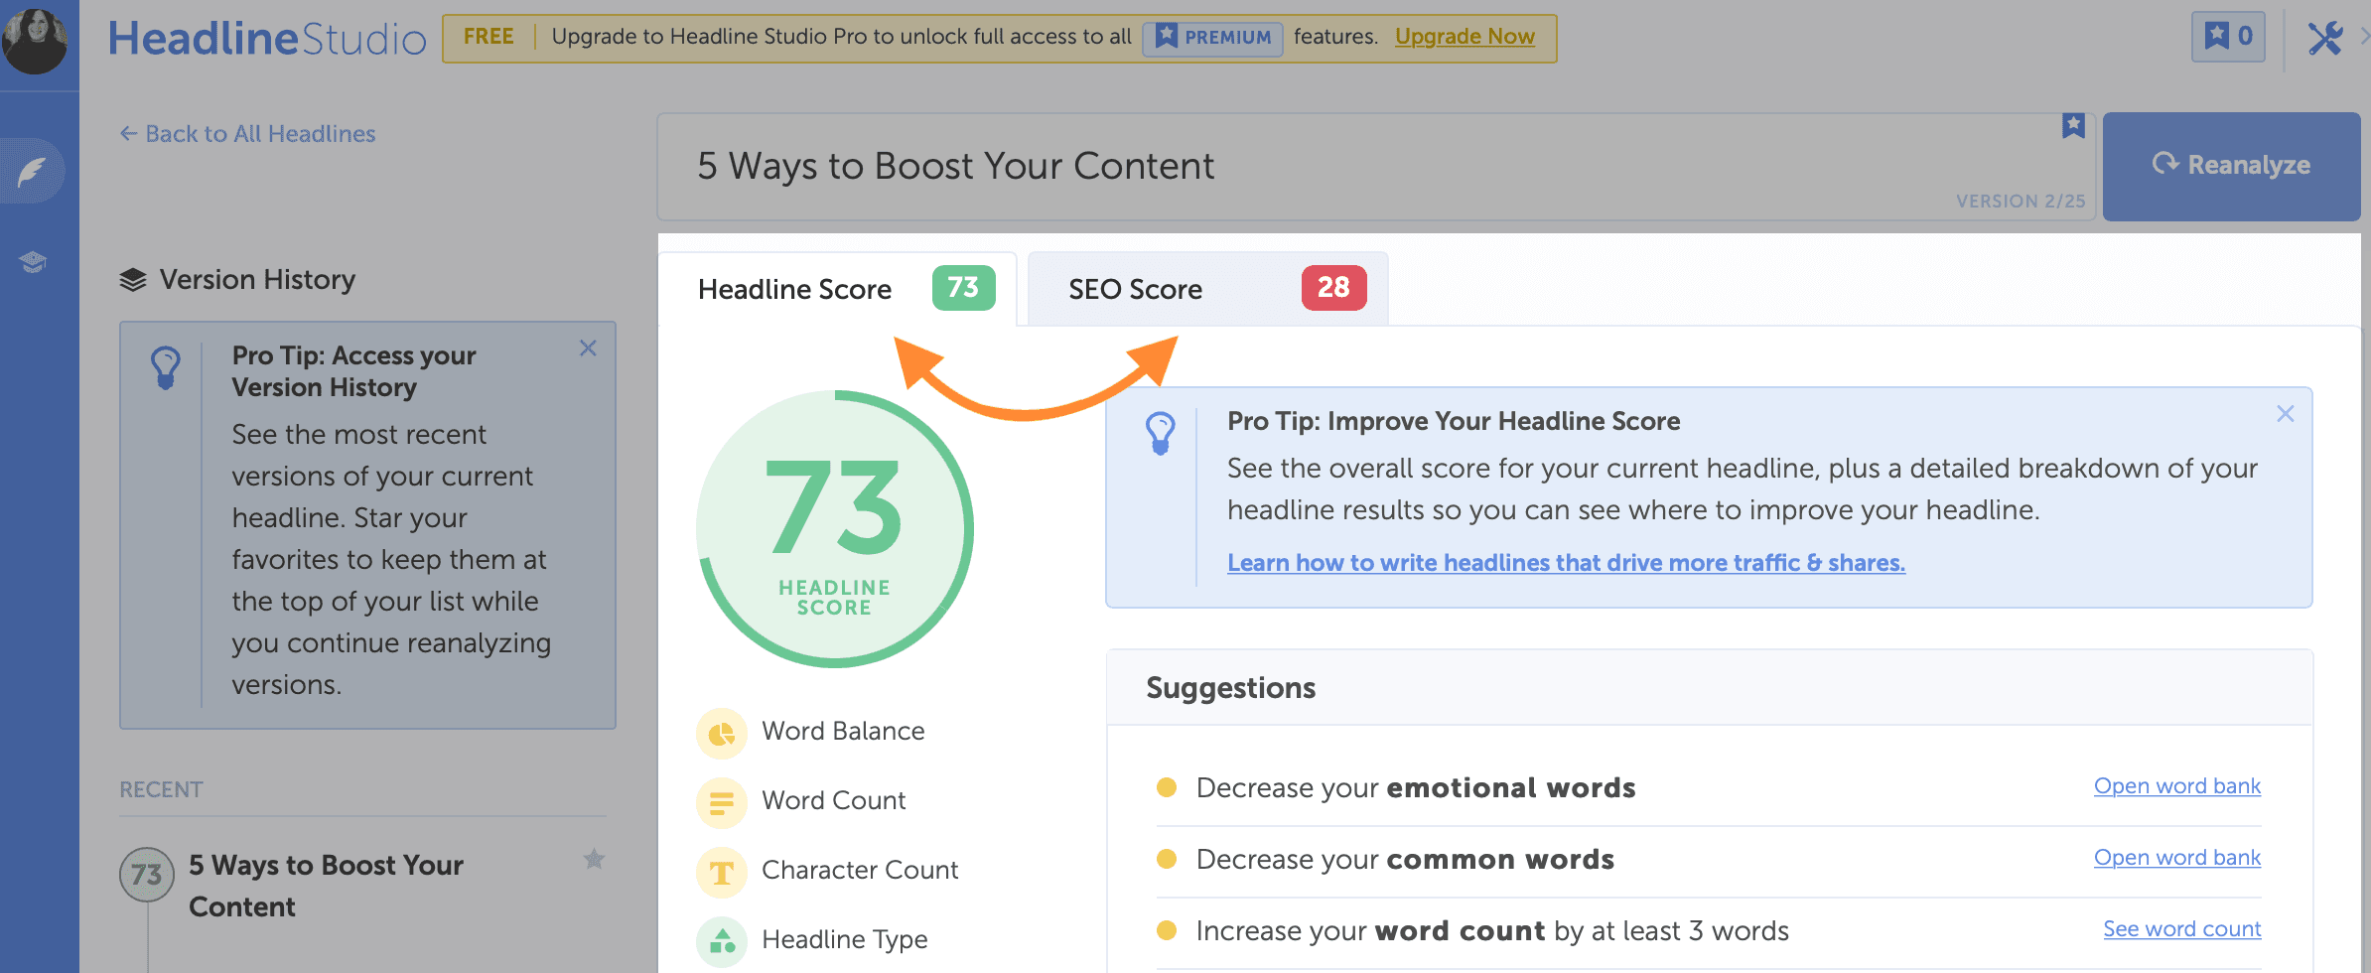Open the saved bookmarks counter icon
This screenshot has width=2371, height=973.
2228,37
